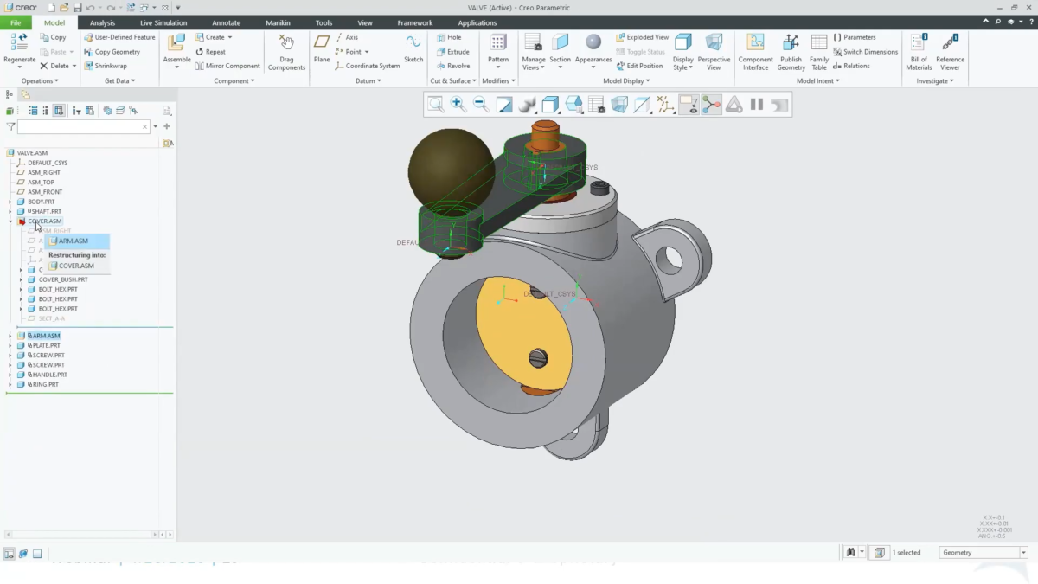The height and width of the screenshot is (584, 1038).
Task: Click the Section tool icon
Action: (561, 42)
